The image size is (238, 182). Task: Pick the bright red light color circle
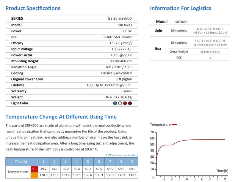click(x=125, y=103)
